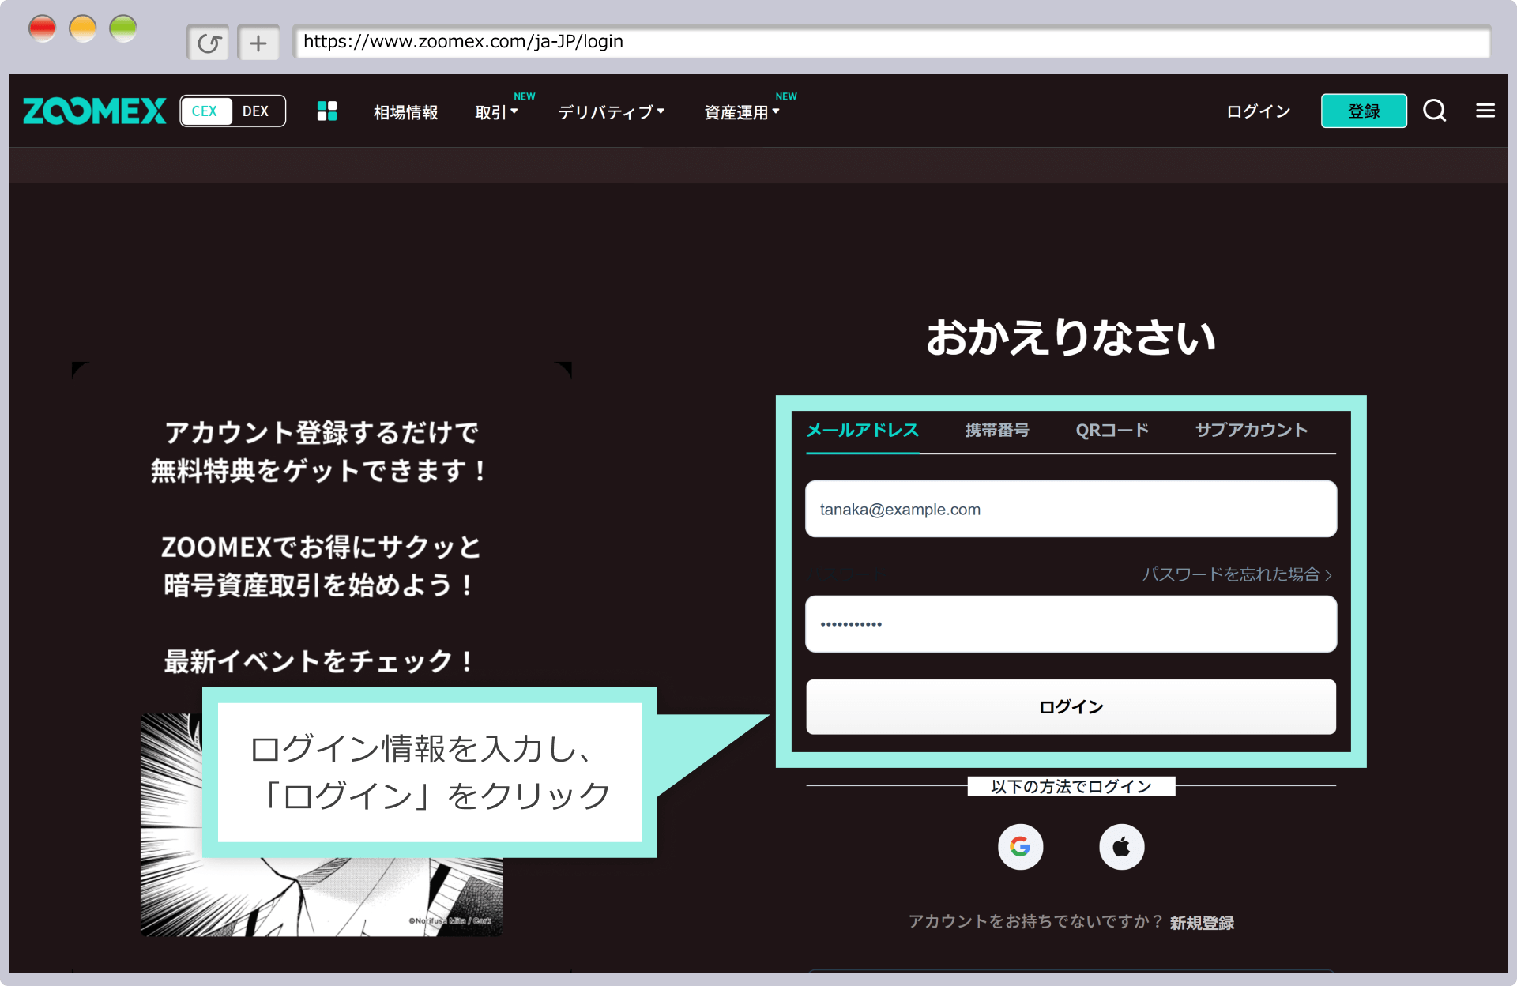Open a new browser tab with plus button
The image size is (1517, 986).
pyautogui.click(x=258, y=43)
